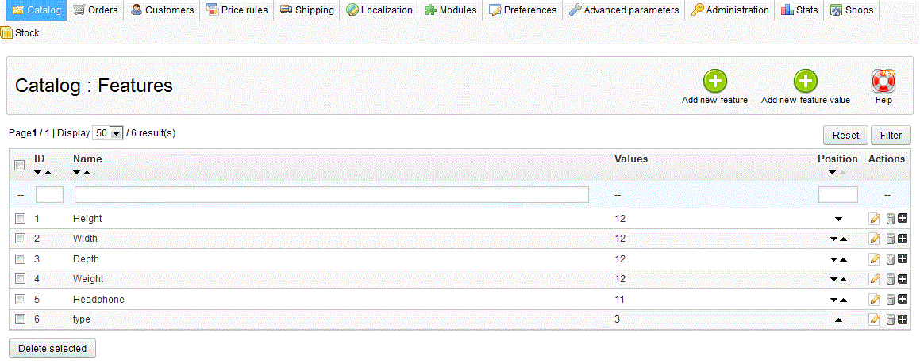Edit the type feature with pencil icon
This screenshot has width=920, height=363.
coord(875,319)
